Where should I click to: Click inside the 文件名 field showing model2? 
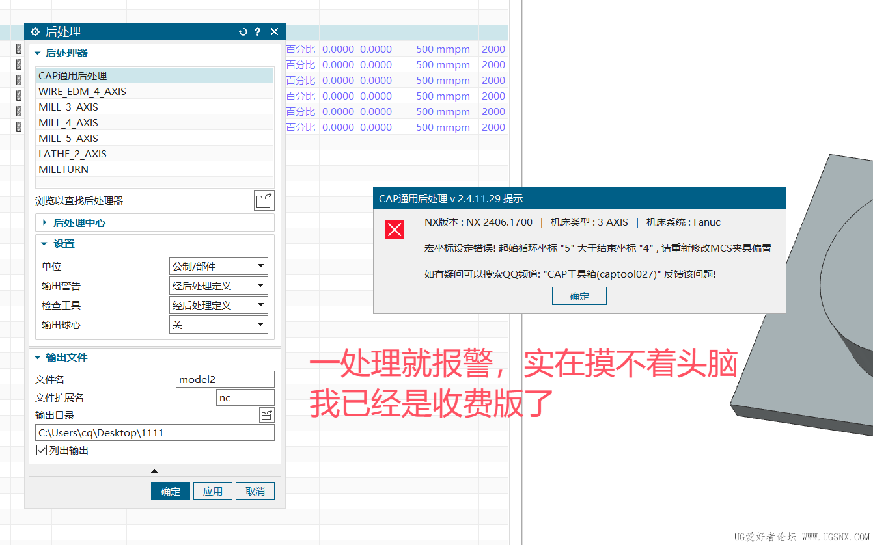click(225, 379)
